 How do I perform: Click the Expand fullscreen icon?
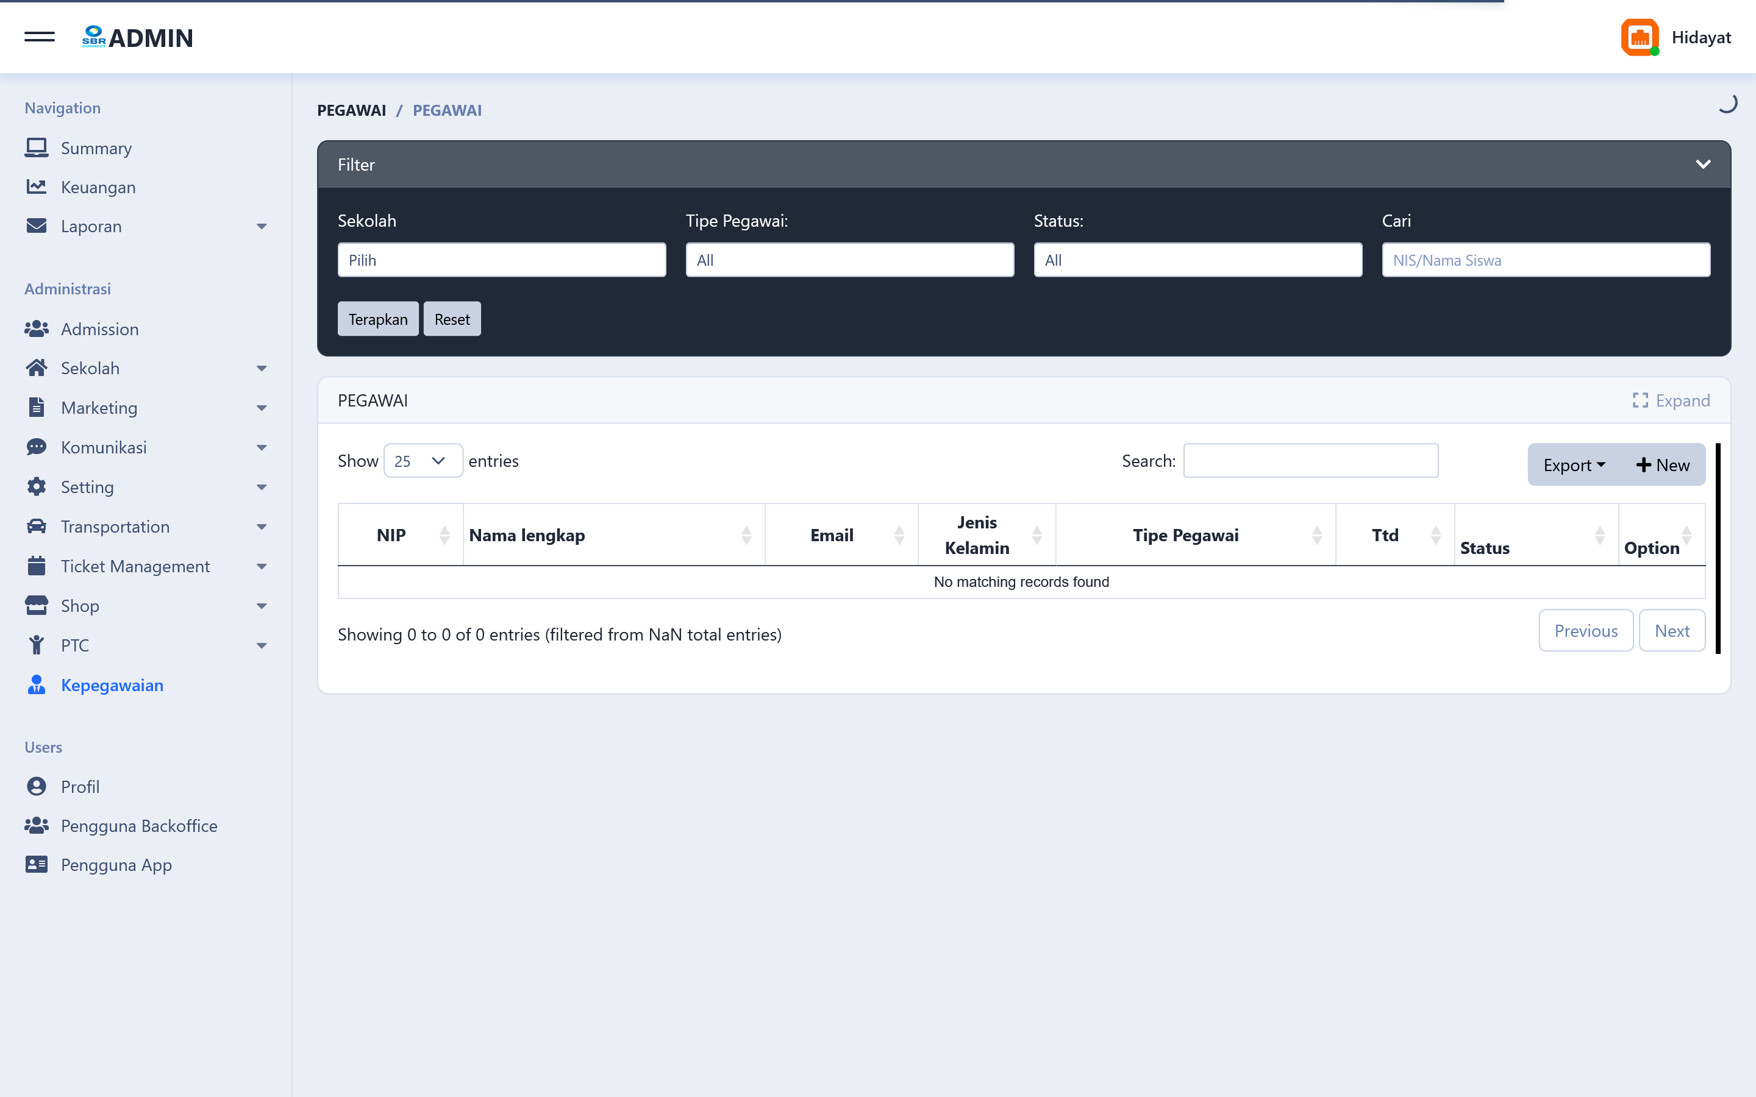[1640, 400]
